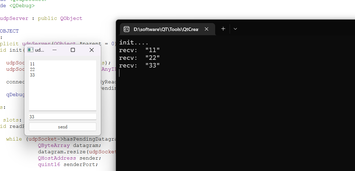Viewport: 355px width, 171px height.
Task: Open the terminal tab switcher dropdown chevron
Action: point(235,29)
